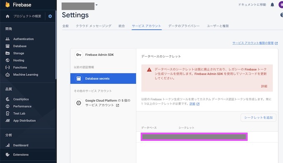Switch to the データのプライバシー tab

pos(184,26)
